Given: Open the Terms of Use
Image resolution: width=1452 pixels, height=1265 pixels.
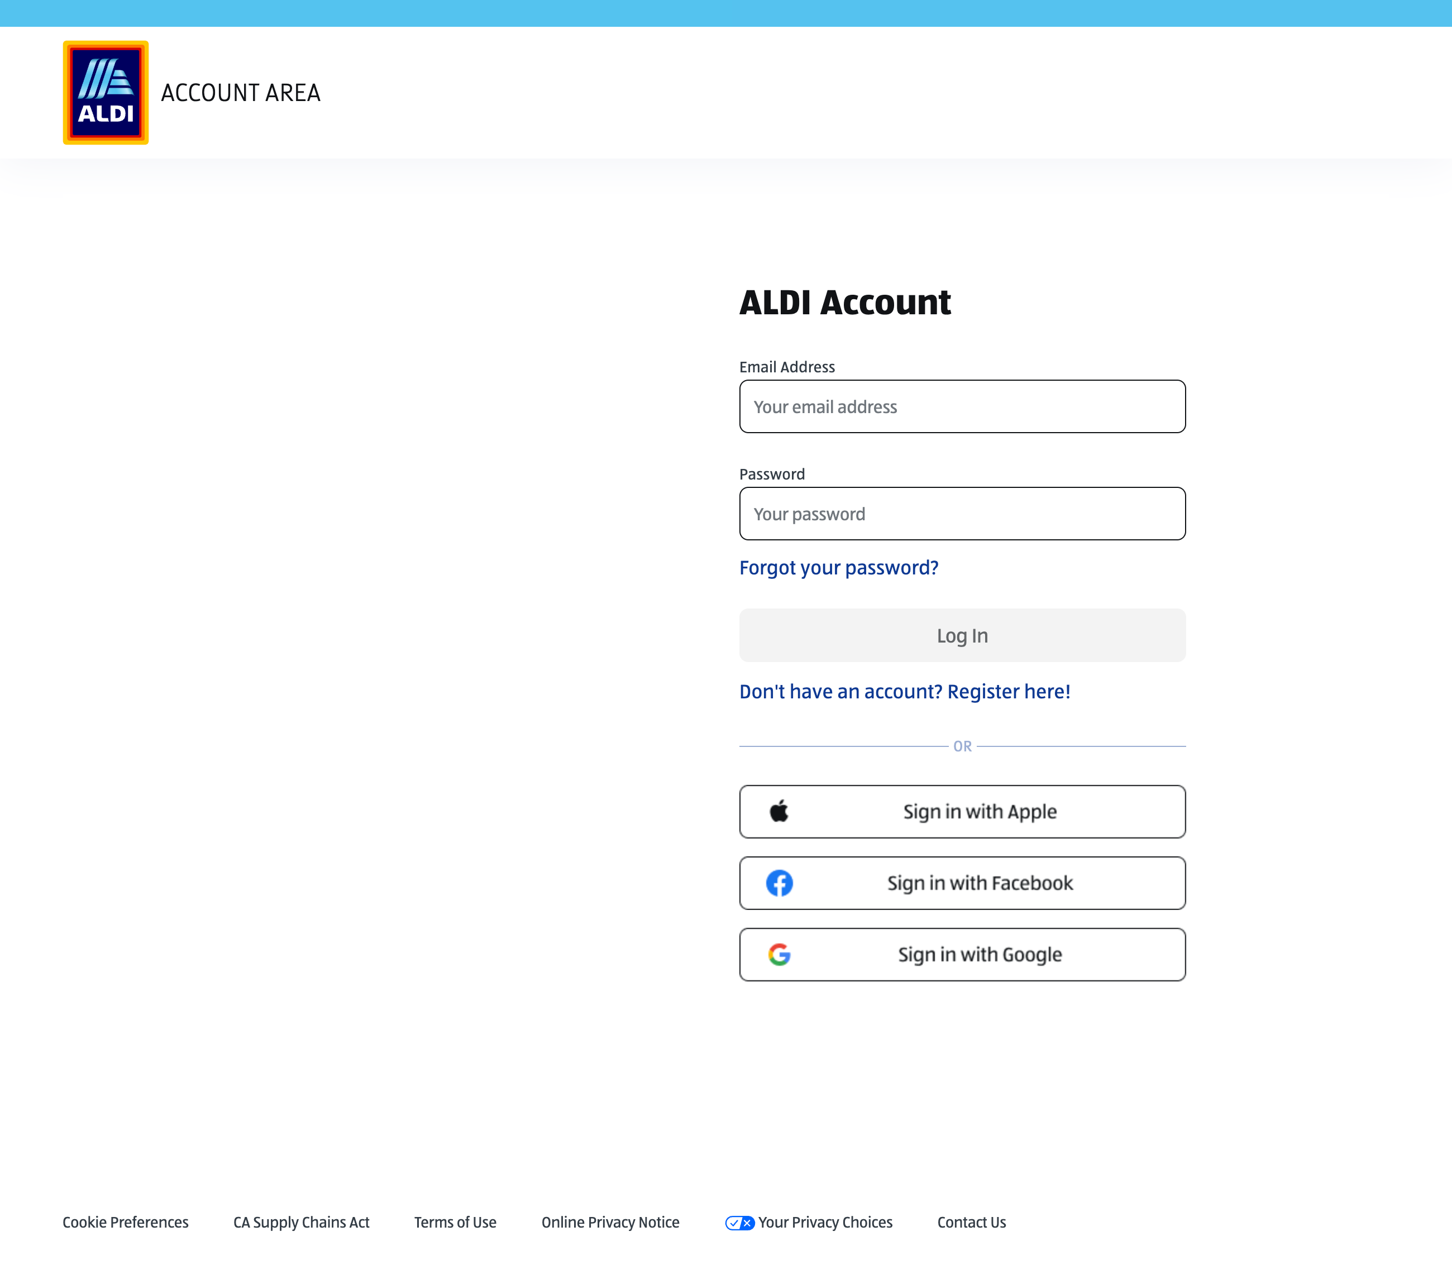Looking at the screenshot, I should 455,1222.
